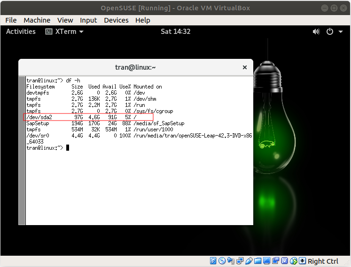
Task: Click the Right Ctrl host key label
Action: (x=323, y=261)
